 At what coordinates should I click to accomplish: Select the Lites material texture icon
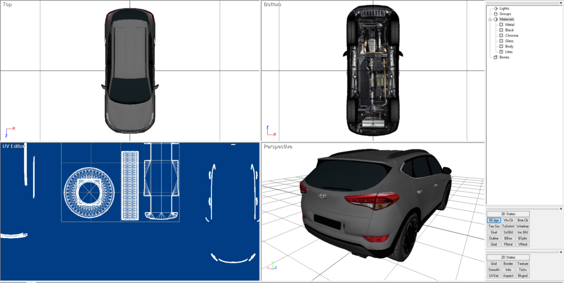pos(501,52)
